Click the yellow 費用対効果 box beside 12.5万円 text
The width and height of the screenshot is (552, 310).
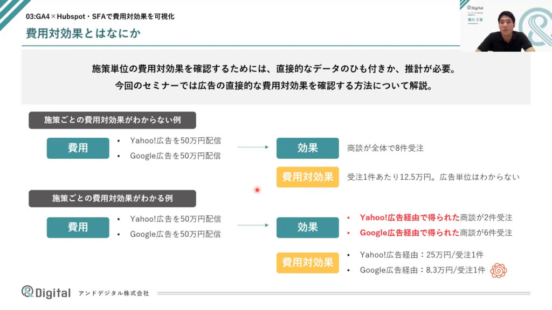pyautogui.click(x=307, y=177)
